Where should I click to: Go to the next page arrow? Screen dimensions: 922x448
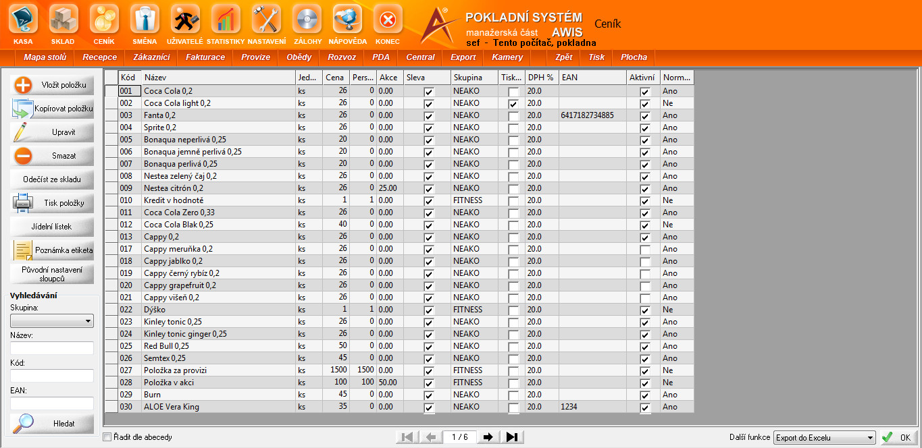[x=488, y=437]
